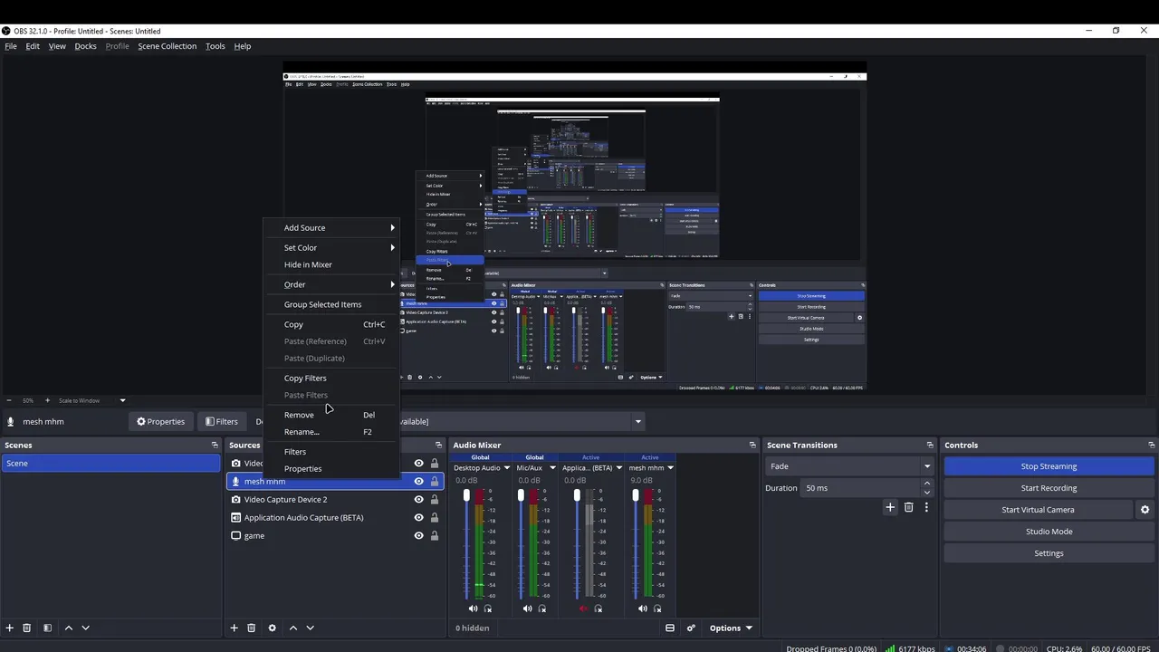Select Copy Filters in the context menu
This screenshot has width=1159, height=652.
point(305,378)
